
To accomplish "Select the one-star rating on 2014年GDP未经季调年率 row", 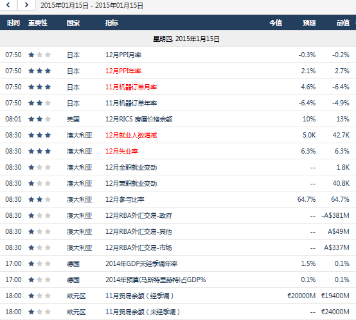I will pyautogui.click(x=39, y=263).
